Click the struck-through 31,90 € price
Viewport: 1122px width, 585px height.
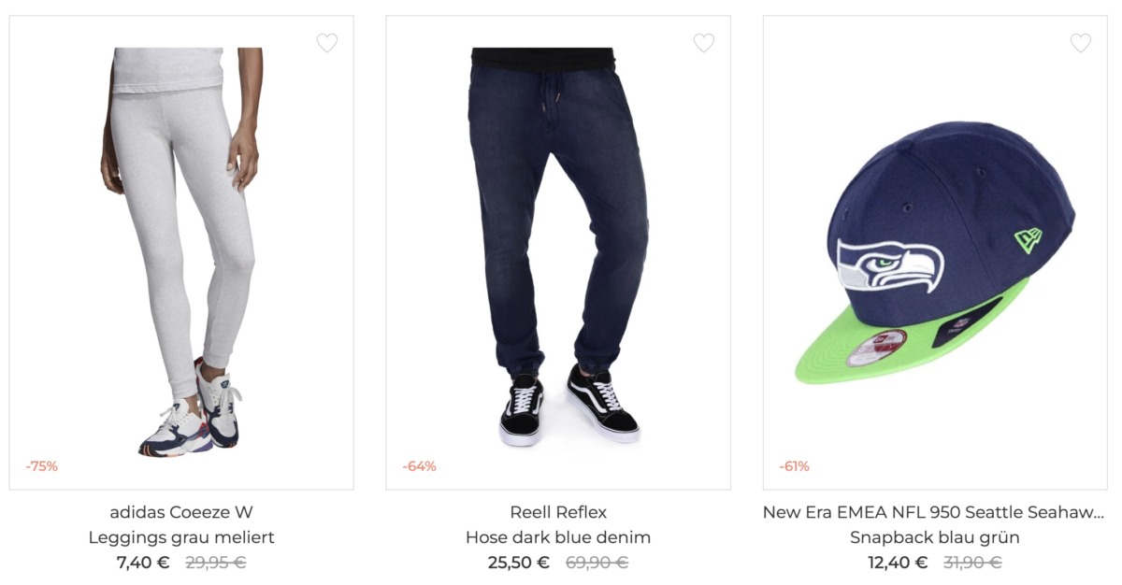(x=972, y=563)
